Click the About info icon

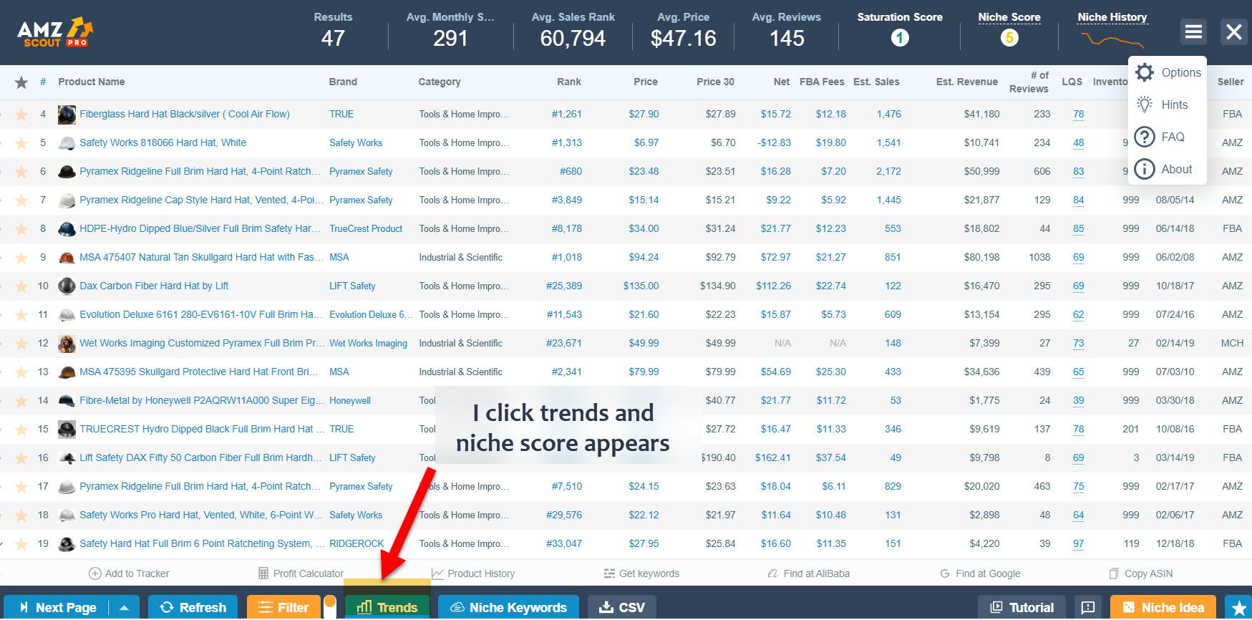[1145, 170]
